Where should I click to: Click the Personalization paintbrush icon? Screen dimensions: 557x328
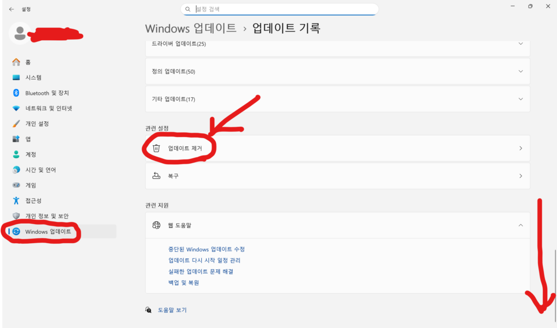pos(16,123)
